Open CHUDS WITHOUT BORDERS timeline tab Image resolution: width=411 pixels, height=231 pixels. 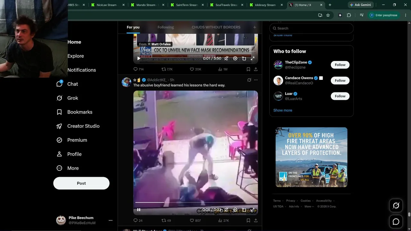[x=216, y=27]
